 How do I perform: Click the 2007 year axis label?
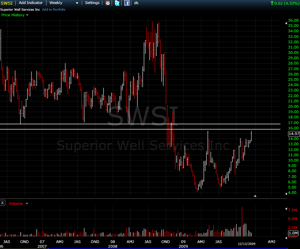[42, 246]
